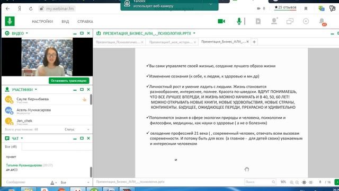Open the presentation panel title dropdown
Image resolution: width=339 pixels, height=191 pixels.
coord(194,33)
